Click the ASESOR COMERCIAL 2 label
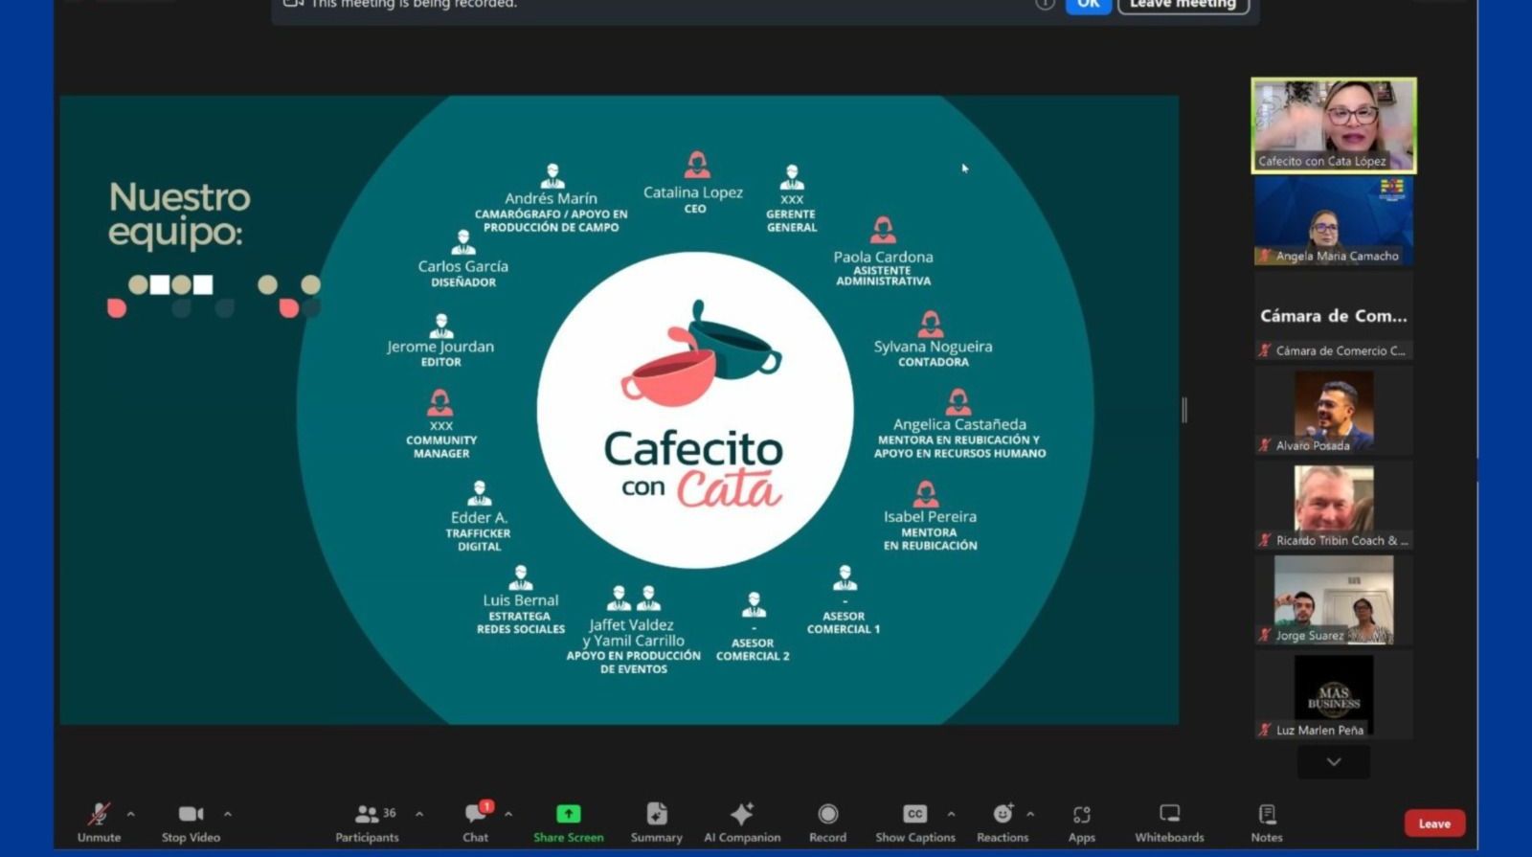This screenshot has height=857, width=1532. (x=753, y=649)
